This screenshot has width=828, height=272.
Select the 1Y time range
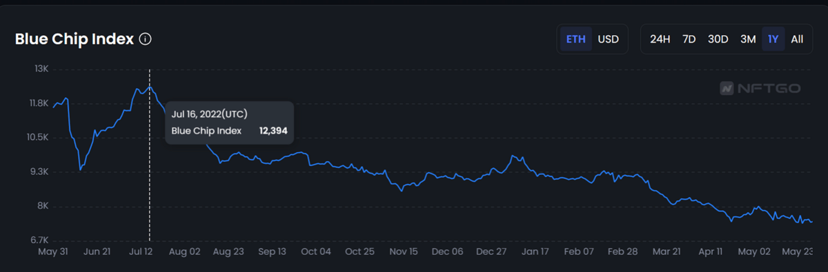coord(773,39)
